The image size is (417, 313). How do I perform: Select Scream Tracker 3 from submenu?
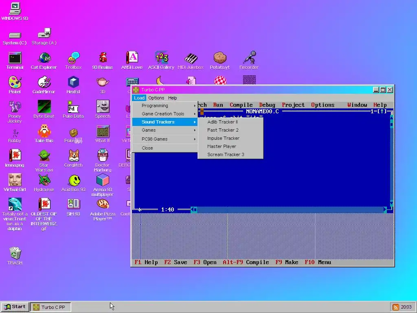[x=230, y=154]
